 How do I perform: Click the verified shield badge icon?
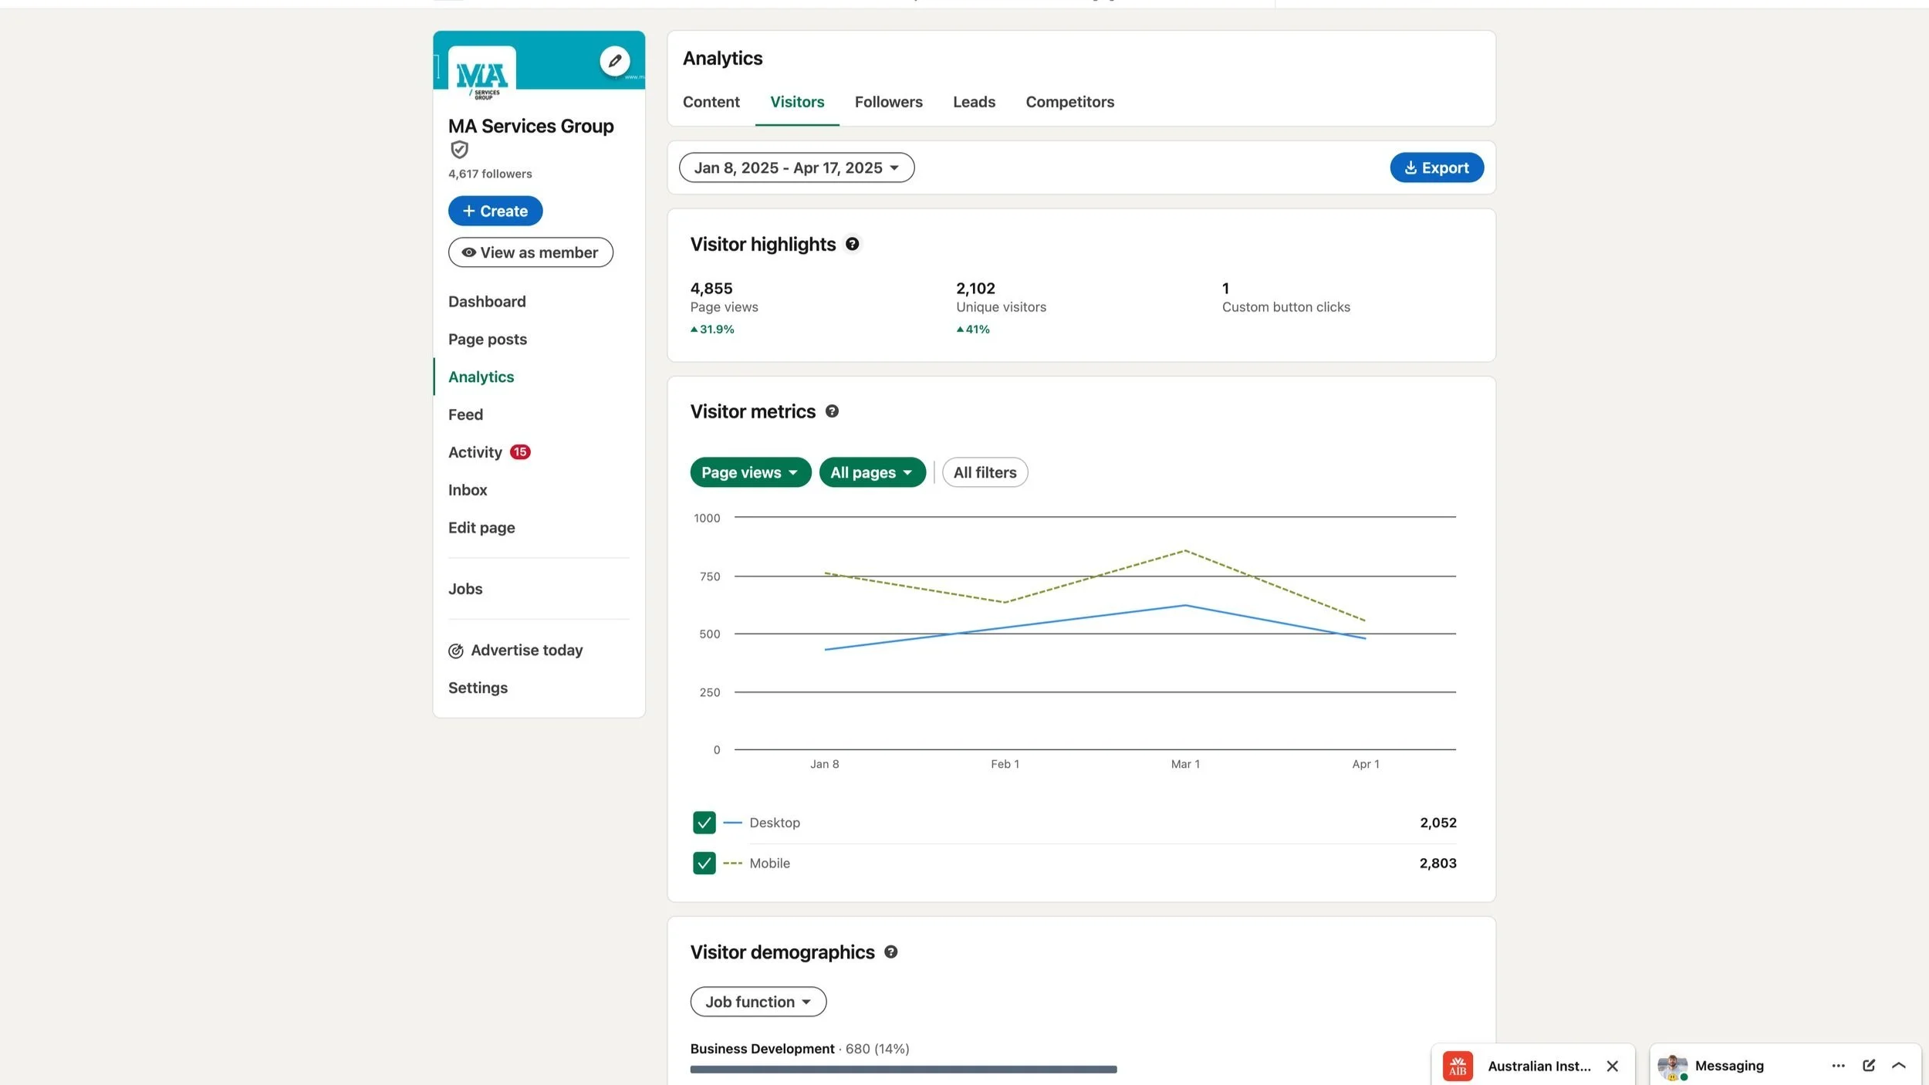(459, 150)
